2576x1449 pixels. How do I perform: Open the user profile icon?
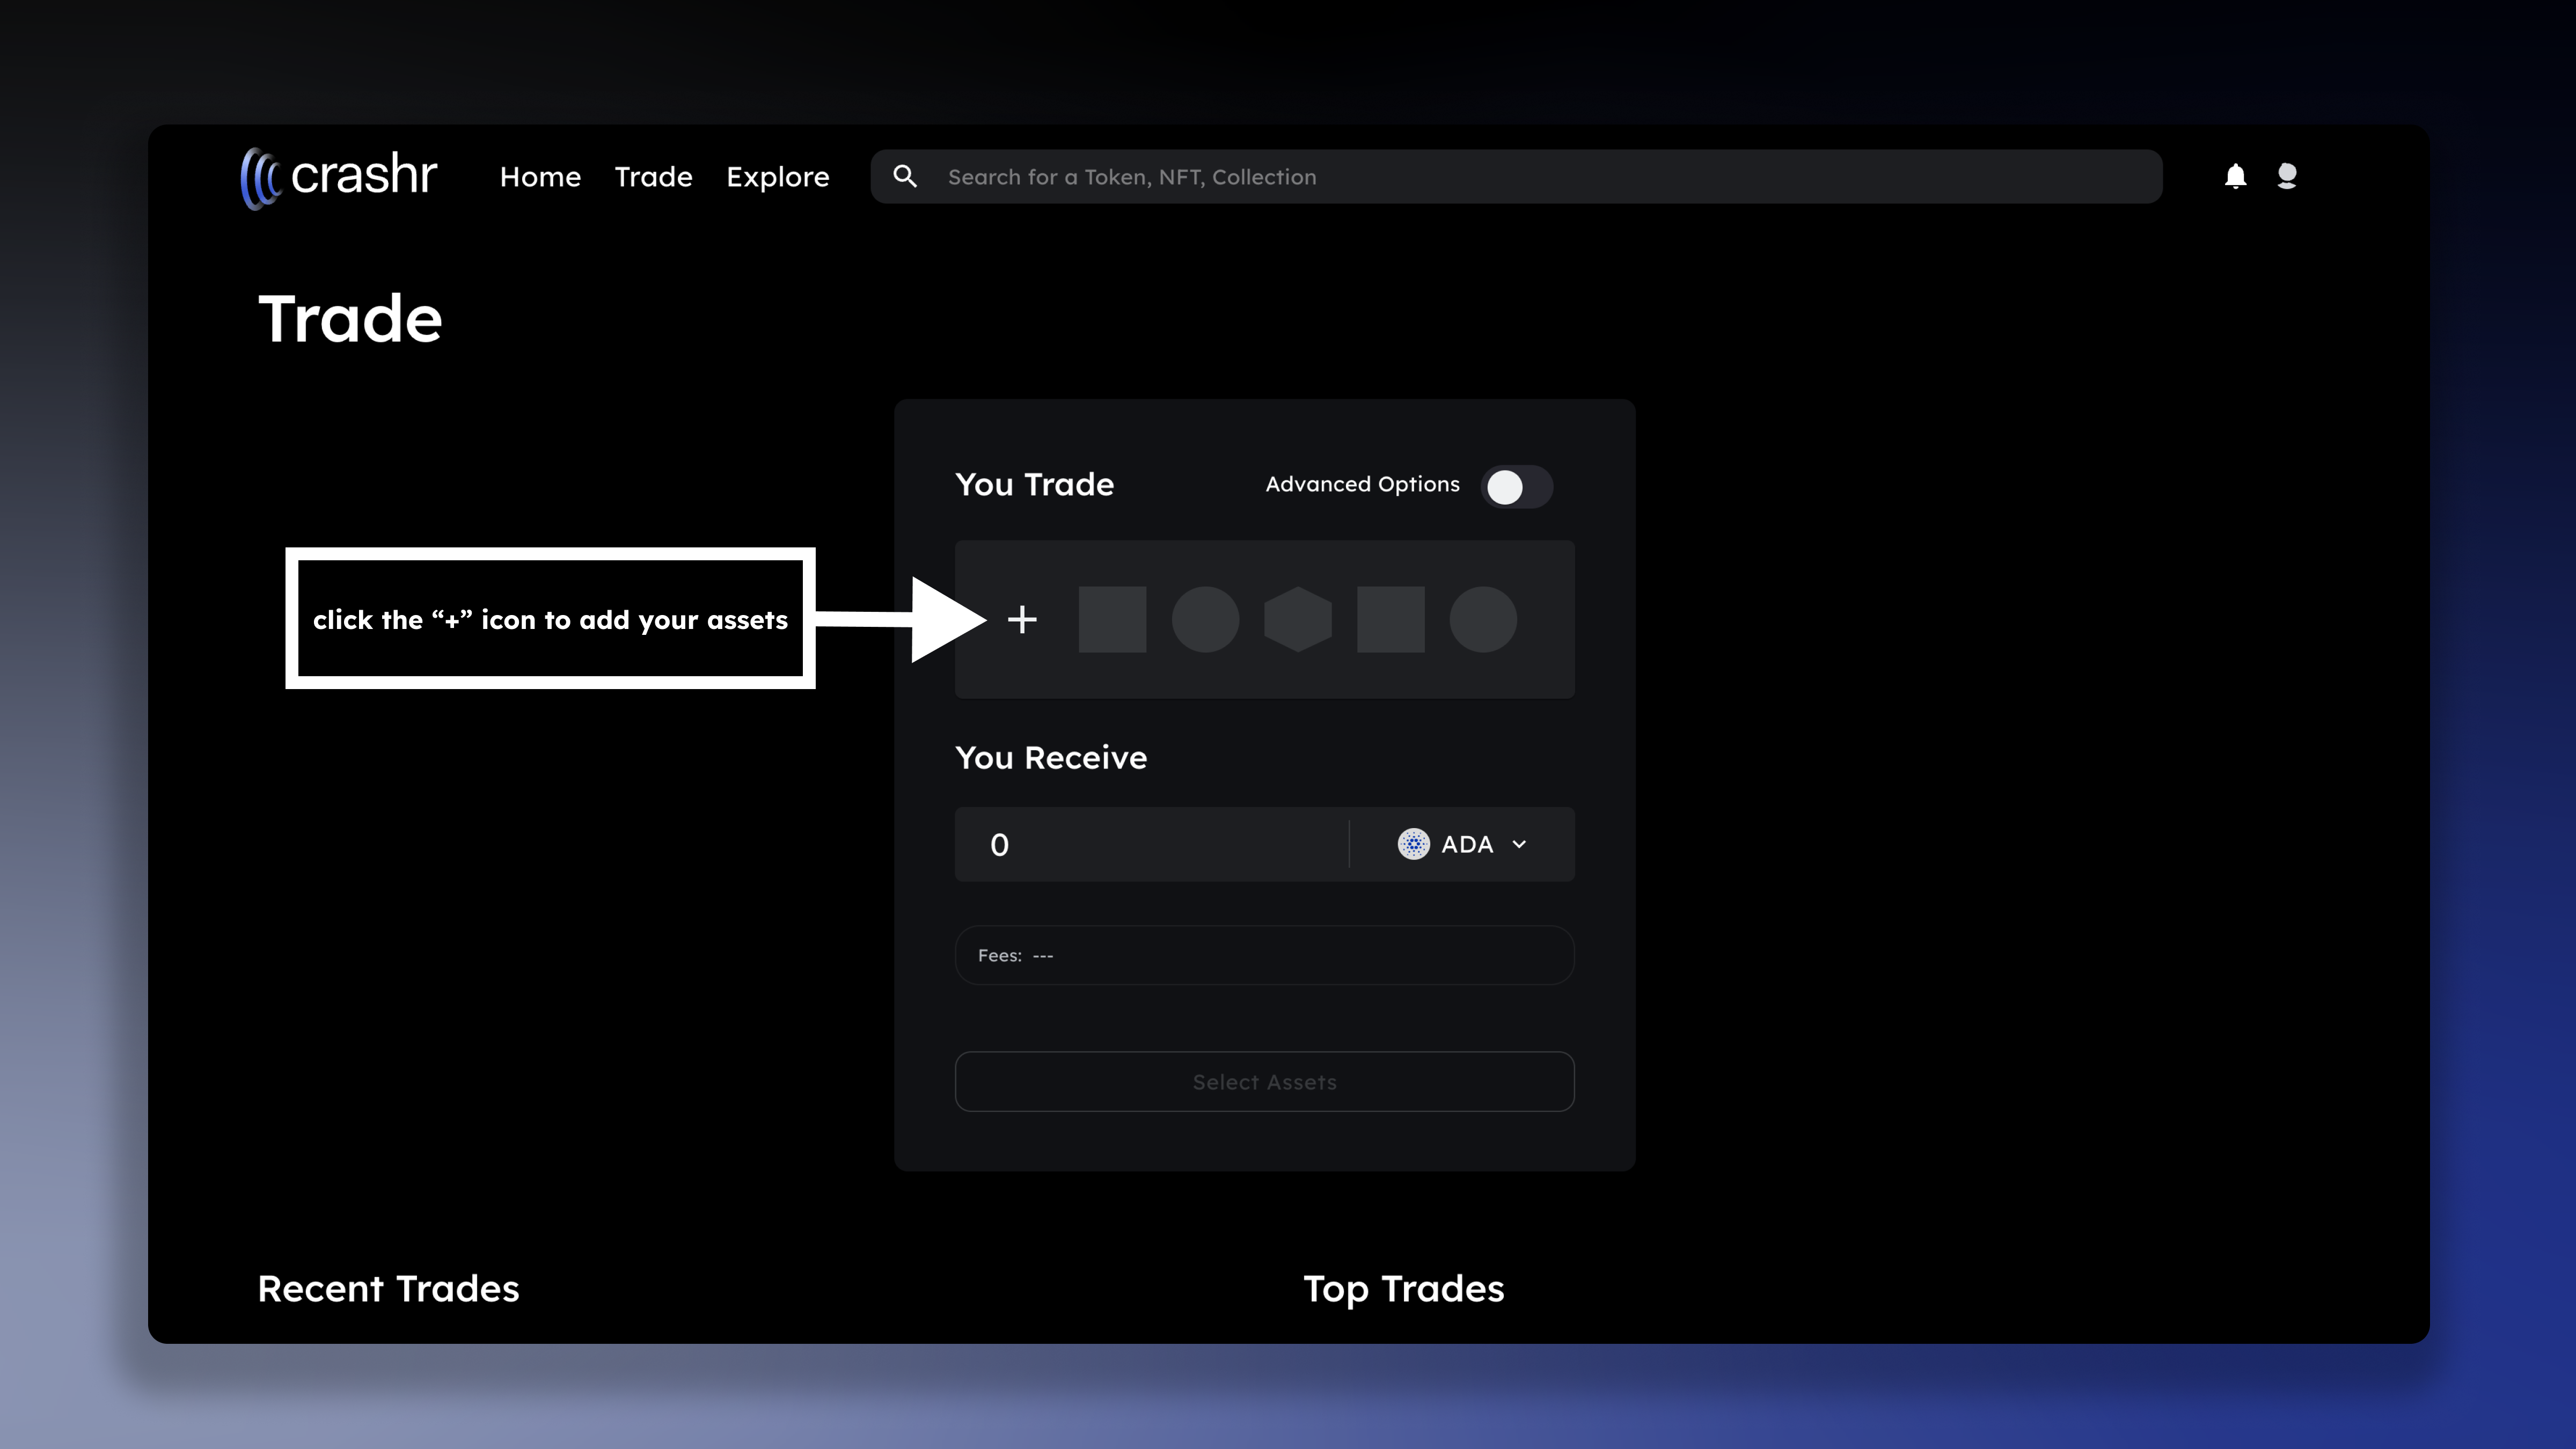click(2286, 176)
